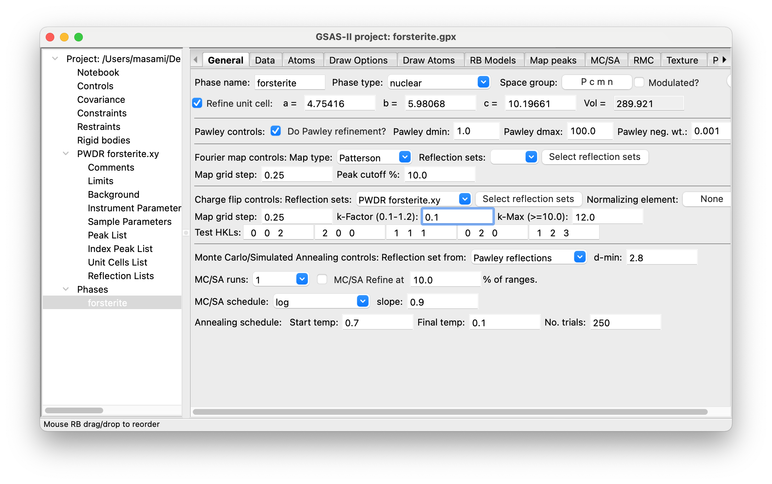
Task: Collapse the PWDR forsterite.xy tree node
Action: [x=66, y=153]
